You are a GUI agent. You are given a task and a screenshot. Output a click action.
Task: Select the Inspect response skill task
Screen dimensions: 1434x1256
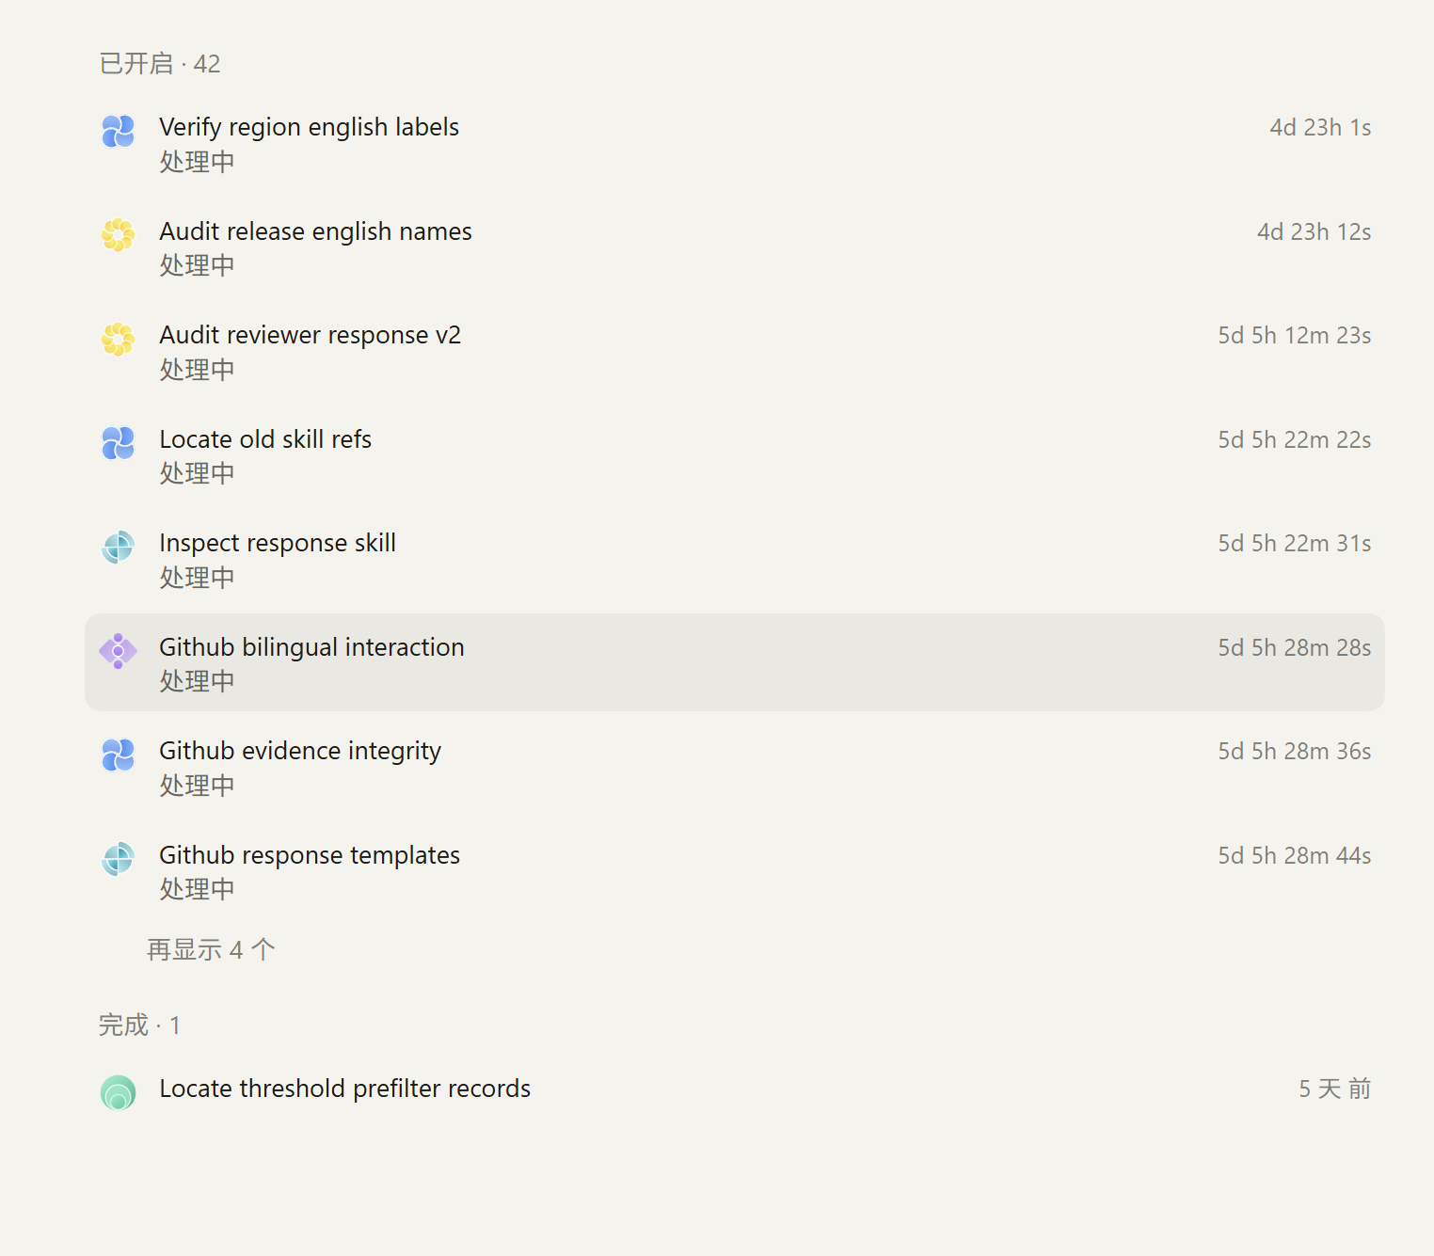tap(735, 559)
